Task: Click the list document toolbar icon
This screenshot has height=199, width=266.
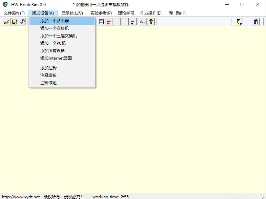Action: tap(101, 22)
